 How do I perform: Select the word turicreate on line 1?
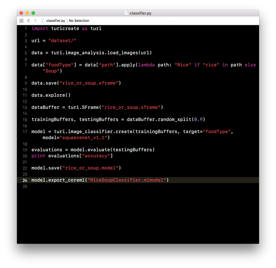(65, 28)
